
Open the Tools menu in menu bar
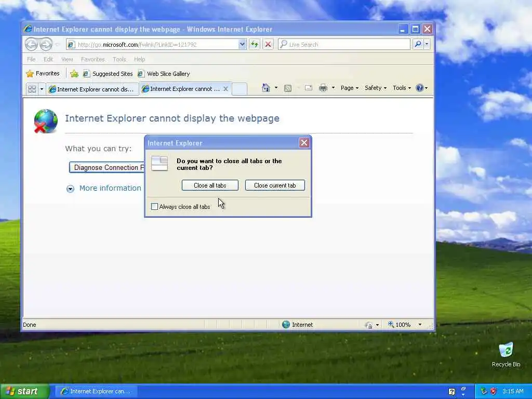(x=119, y=59)
